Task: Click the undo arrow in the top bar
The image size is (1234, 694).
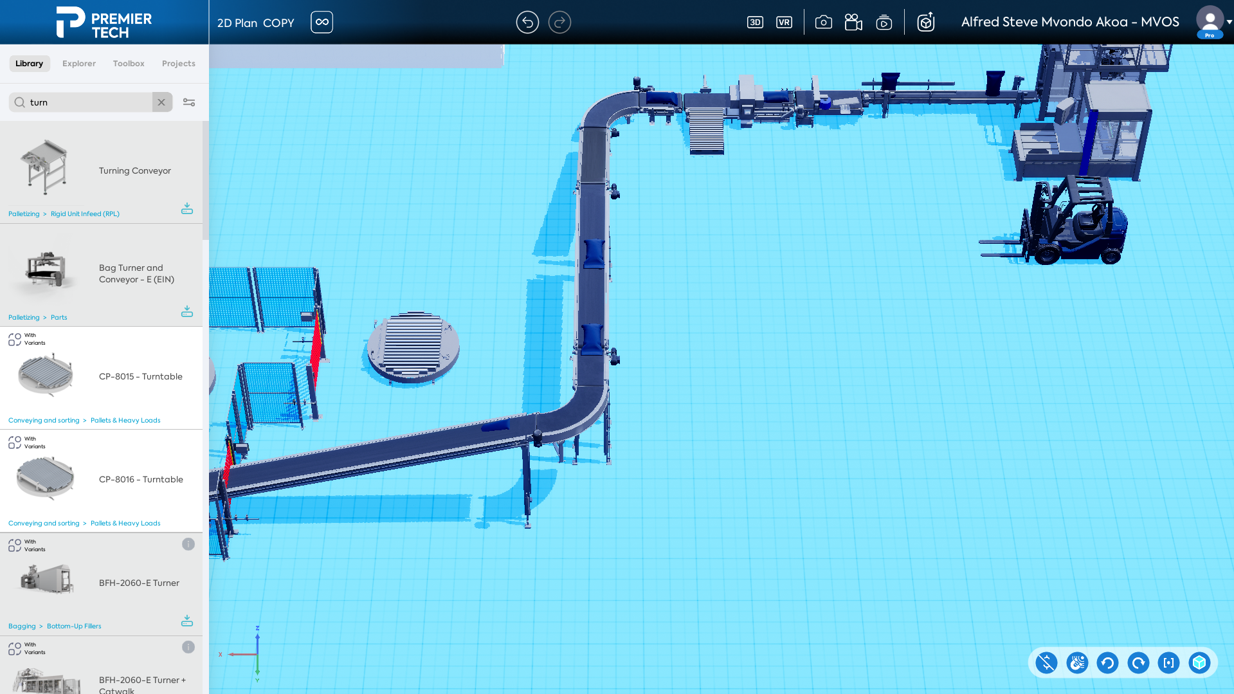Action: click(x=527, y=23)
